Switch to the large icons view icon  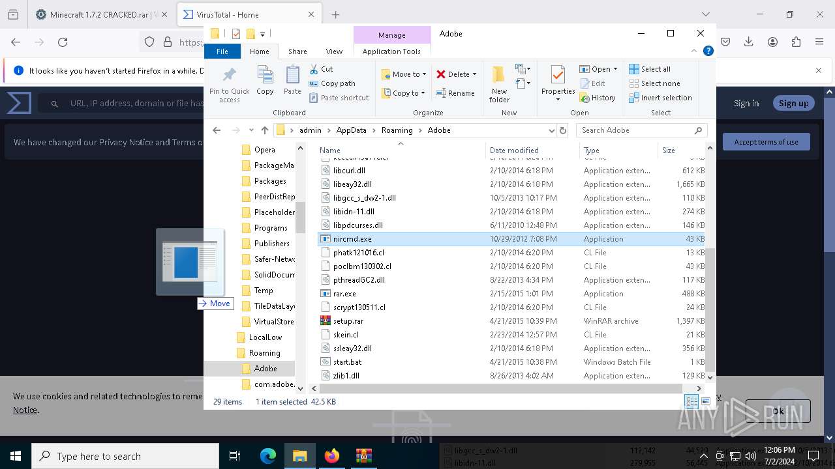[x=706, y=402]
